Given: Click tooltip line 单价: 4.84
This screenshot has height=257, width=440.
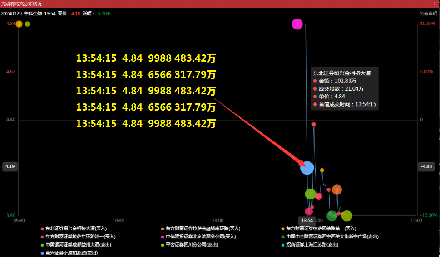Looking at the screenshot, I should [329, 97].
